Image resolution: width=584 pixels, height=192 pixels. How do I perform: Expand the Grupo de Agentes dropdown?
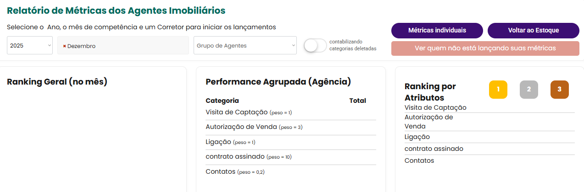click(245, 45)
